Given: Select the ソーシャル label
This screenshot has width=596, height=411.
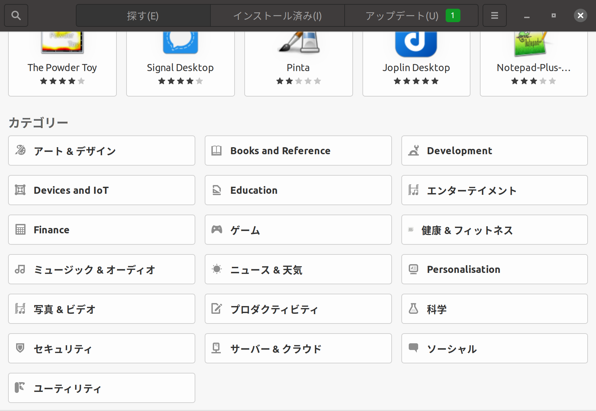Looking at the screenshot, I should (452, 349).
